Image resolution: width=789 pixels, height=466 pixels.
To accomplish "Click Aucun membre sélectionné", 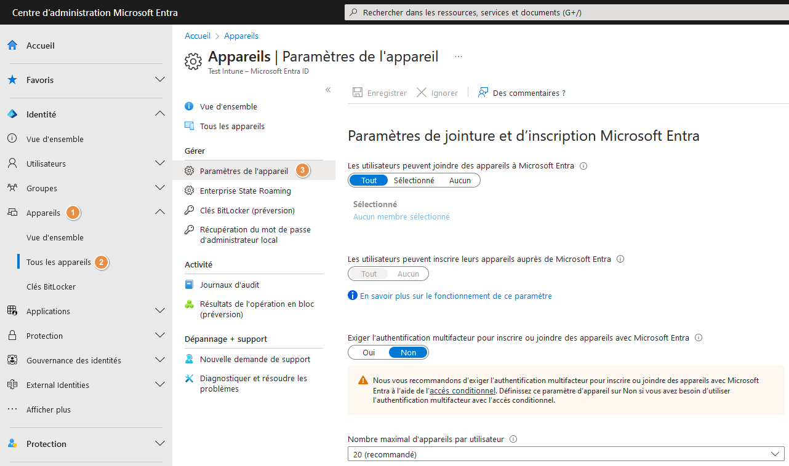I will coord(401,216).
